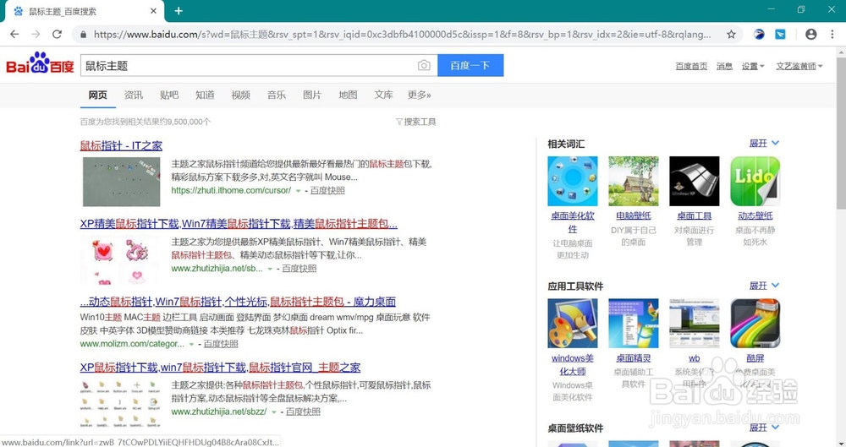Expand 应用工具软件 section with 展开

click(x=764, y=286)
